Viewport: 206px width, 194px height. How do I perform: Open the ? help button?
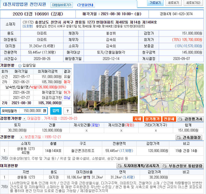pyautogui.click(x=68, y=111)
